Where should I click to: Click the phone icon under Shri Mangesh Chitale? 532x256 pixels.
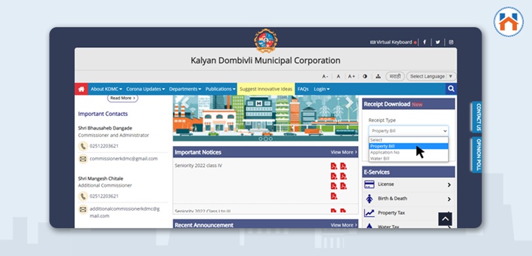pyautogui.click(x=83, y=196)
